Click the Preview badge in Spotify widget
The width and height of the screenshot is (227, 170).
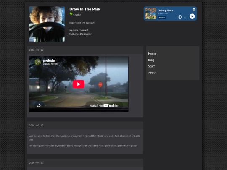162,18
